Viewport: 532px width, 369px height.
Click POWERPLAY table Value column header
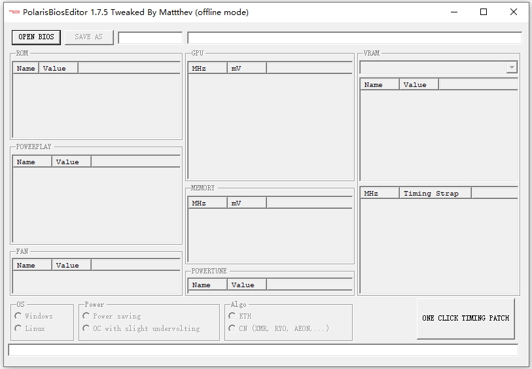pyautogui.click(x=71, y=162)
